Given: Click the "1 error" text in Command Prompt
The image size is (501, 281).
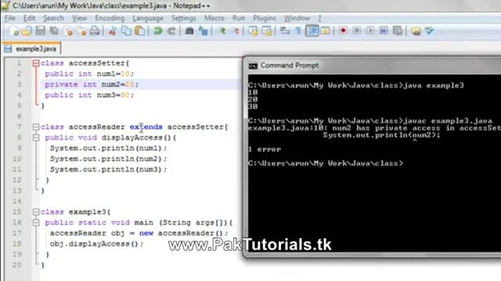Looking at the screenshot, I should (265, 149).
